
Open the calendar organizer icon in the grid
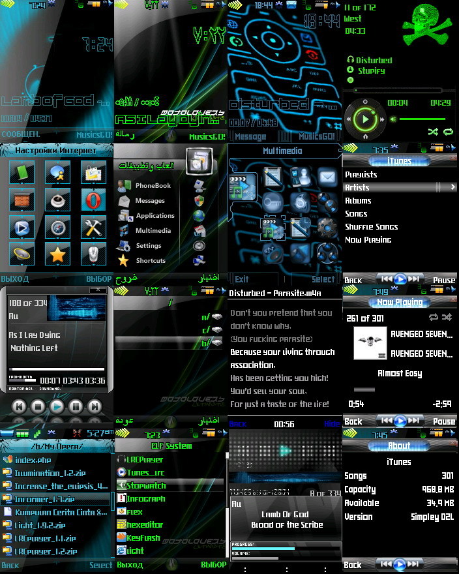(93, 172)
